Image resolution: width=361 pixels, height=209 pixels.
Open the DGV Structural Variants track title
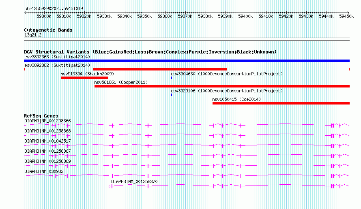pos(150,52)
